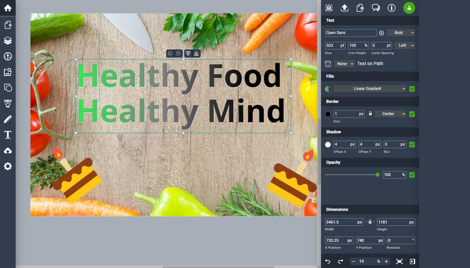This screenshot has height=268, width=470.
Task: Go to the Home icon
Action: click(8, 8)
